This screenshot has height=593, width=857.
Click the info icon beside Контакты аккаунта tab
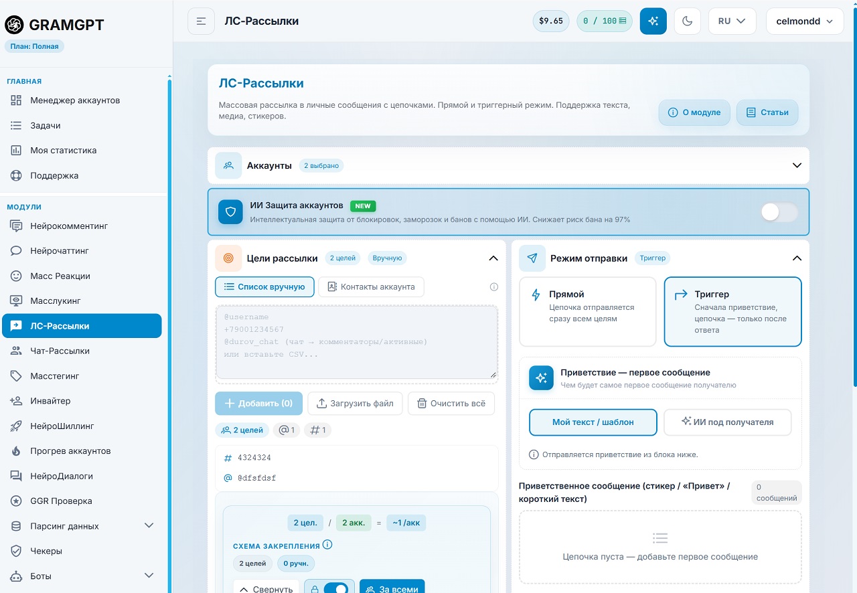click(494, 287)
